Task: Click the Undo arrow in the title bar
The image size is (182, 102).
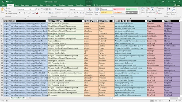Action: pos(7,2)
